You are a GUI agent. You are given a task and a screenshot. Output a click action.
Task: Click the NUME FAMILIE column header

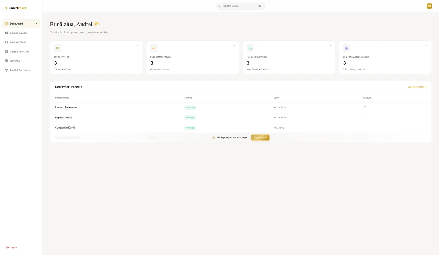[x=62, y=98]
